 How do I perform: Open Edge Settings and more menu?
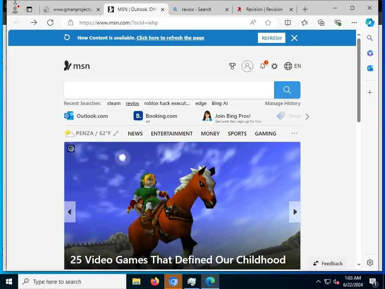354,23
